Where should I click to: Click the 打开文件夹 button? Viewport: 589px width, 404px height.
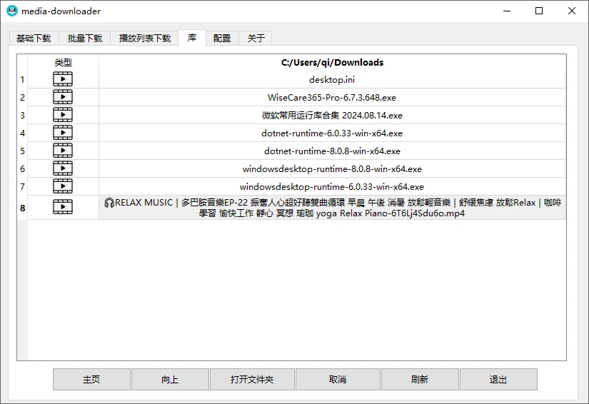pos(252,380)
